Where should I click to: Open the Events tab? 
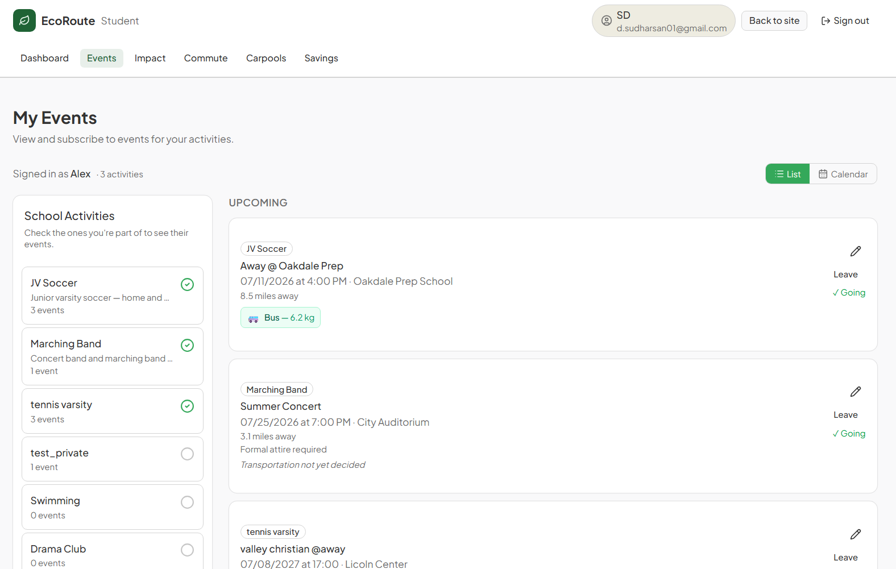tap(102, 58)
